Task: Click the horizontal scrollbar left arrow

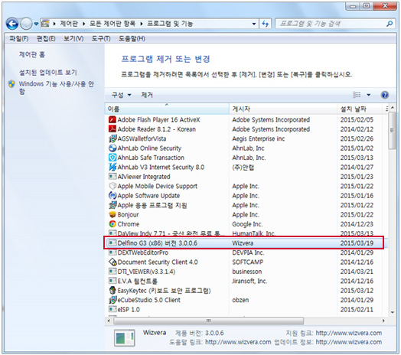Action: (109, 321)
